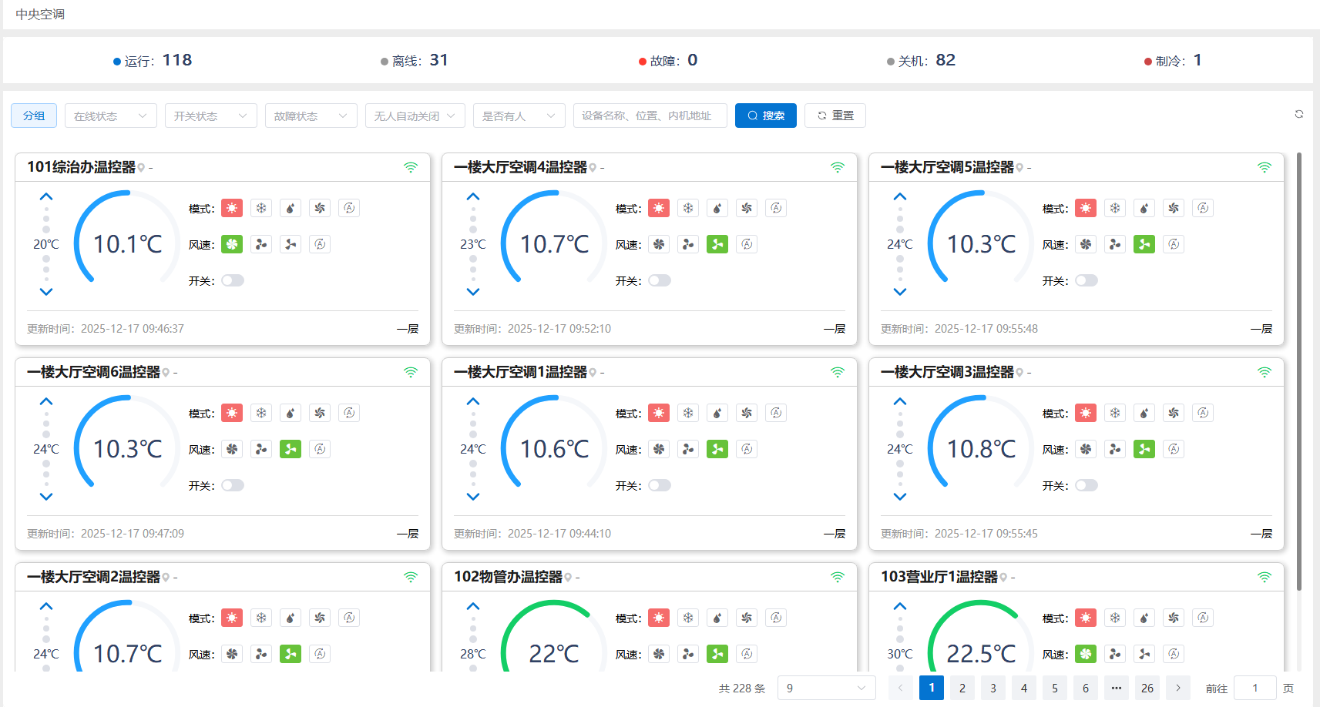Image resolution: width=1320 pixels, height=707 pixels.
Task: Open the page size selector showing 9
Action: [x=826, y=688]
